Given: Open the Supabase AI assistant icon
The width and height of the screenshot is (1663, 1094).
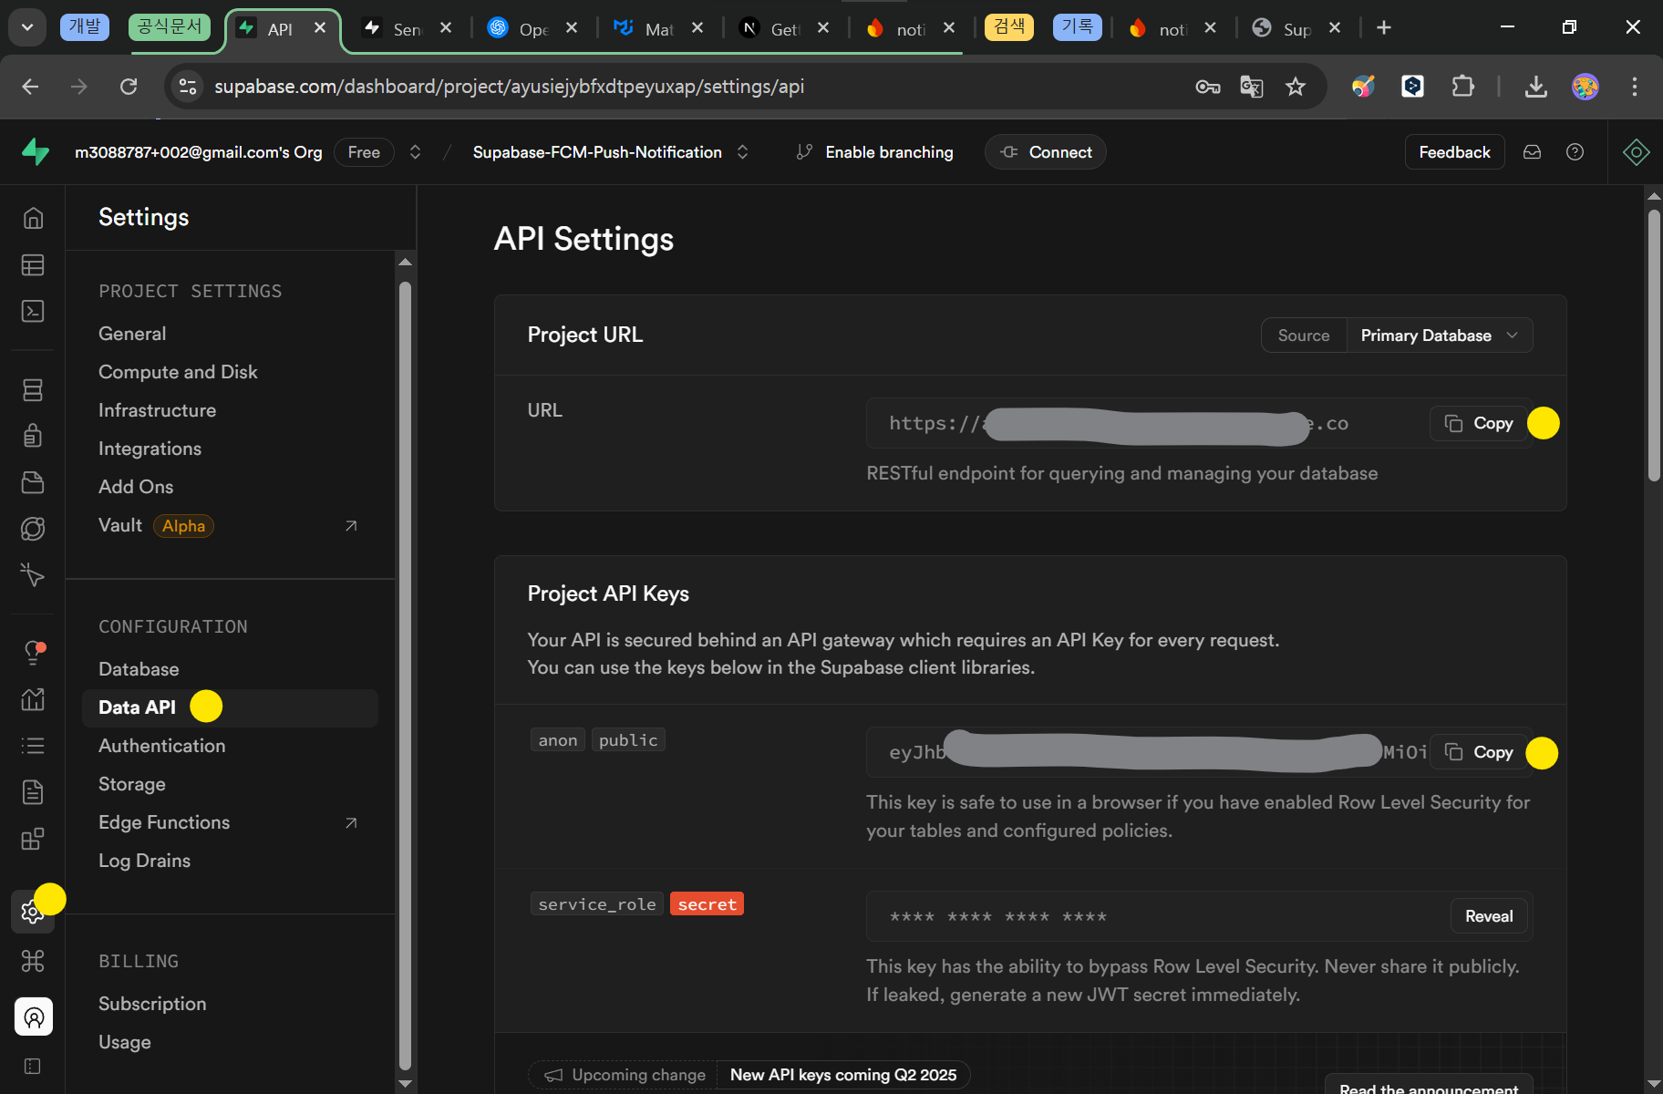Looking at the screenshot, I should (1637, 152).
